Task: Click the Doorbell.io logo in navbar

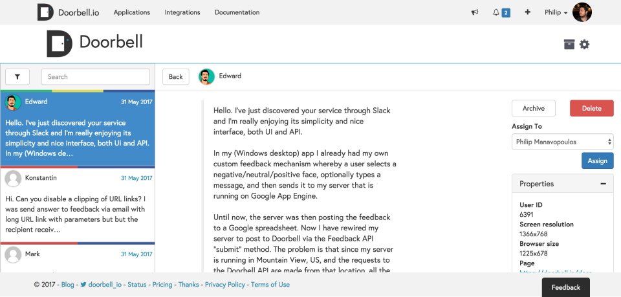Action: click(x=68, y=12)
